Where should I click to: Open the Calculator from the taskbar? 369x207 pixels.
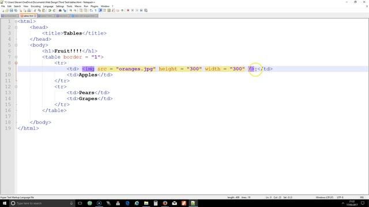156,203
